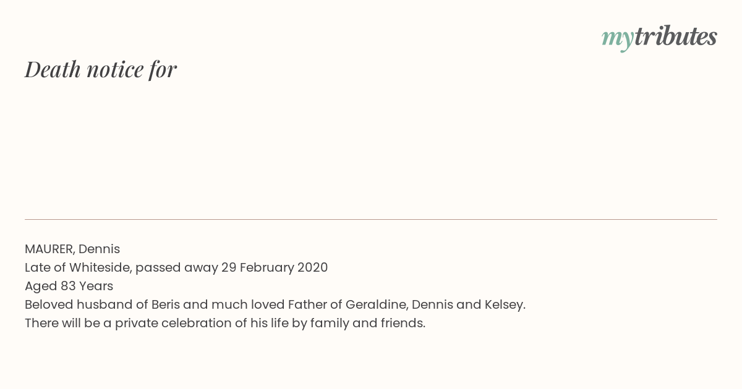Click the name "MAURER, Dennis"

pyautogui.click(x=72, y=249)
